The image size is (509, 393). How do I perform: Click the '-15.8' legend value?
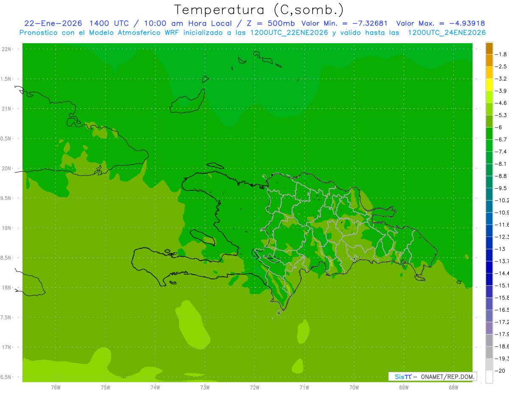point(501,297)
